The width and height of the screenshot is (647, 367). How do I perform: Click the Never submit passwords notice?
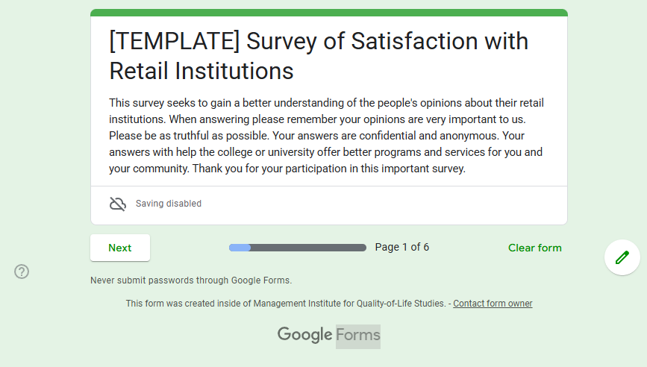point(191,280)
